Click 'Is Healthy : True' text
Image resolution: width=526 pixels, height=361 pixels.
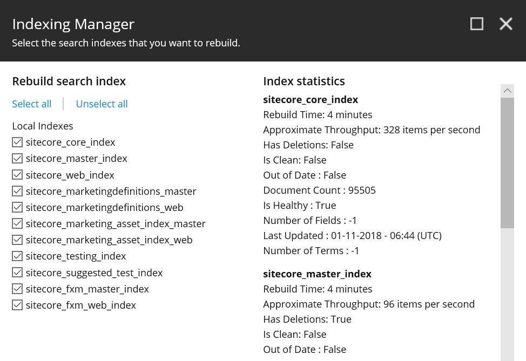pyautogui.click(x=300, y=205)
